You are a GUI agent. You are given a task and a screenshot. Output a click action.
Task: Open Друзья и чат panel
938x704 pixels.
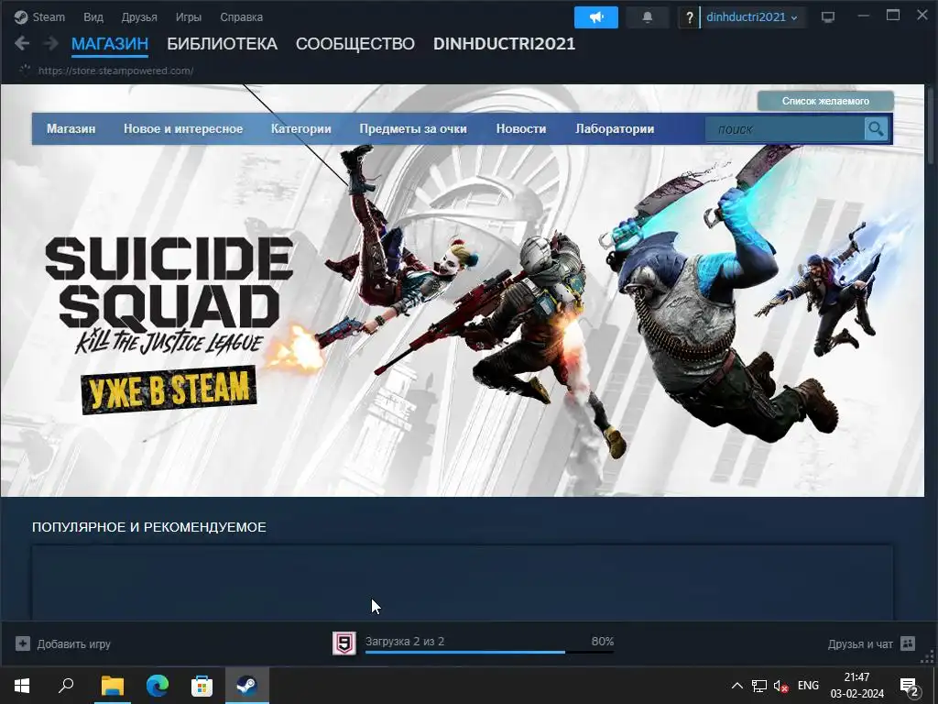point(859,644)
